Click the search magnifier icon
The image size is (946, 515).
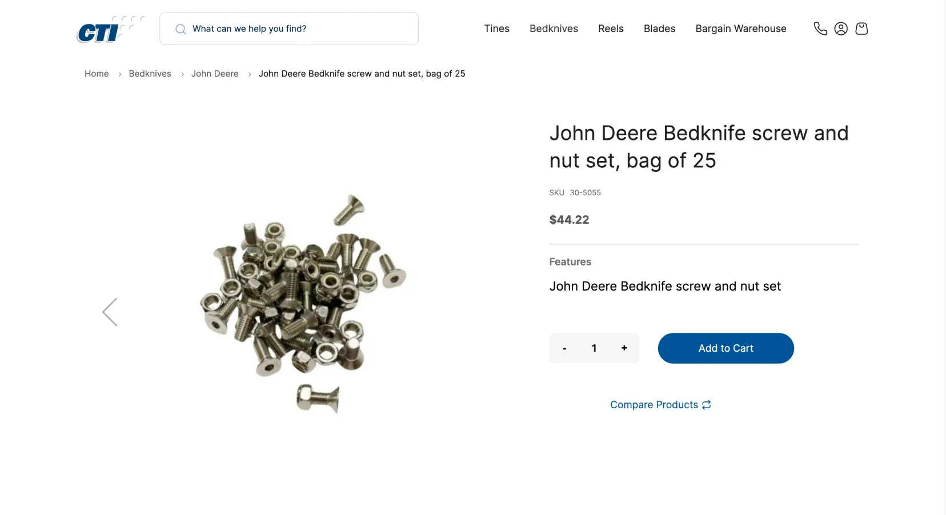[181, 29]
